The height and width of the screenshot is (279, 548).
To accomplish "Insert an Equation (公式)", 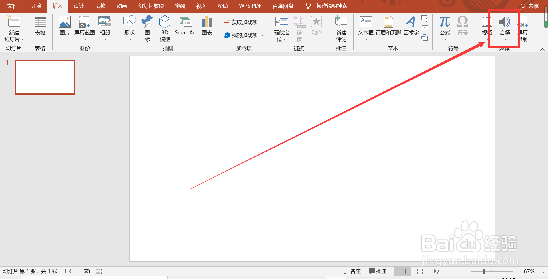I will point(445,28).
